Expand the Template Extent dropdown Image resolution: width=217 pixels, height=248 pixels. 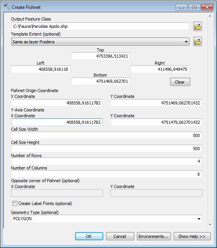click(x=186, y=42)
